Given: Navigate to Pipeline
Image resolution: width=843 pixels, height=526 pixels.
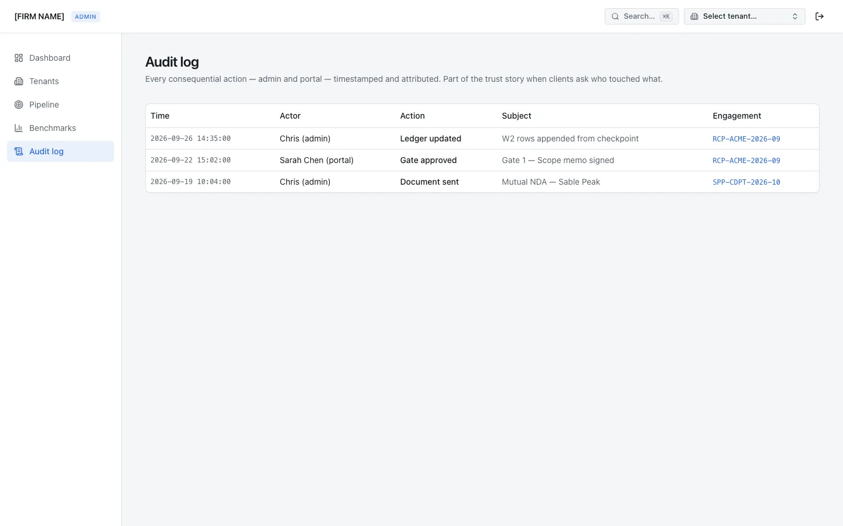Looking at the screenshot, I should [60, 105].
